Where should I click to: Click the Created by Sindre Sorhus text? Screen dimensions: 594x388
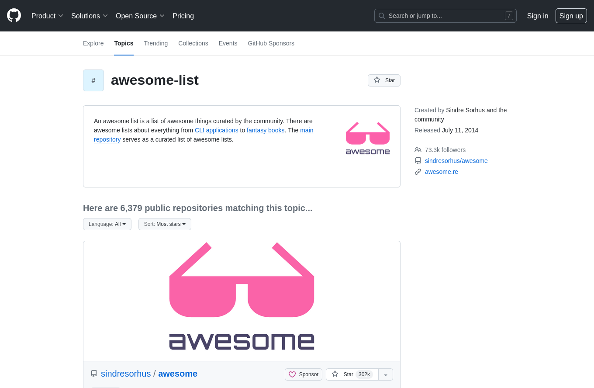pos(461,114)
